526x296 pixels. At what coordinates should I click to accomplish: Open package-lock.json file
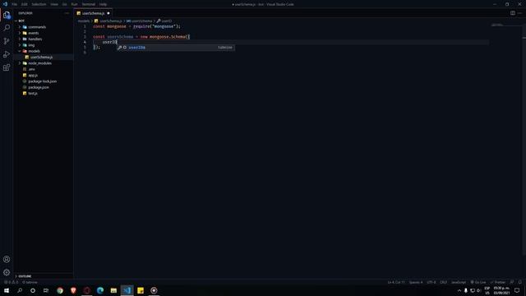42,81
